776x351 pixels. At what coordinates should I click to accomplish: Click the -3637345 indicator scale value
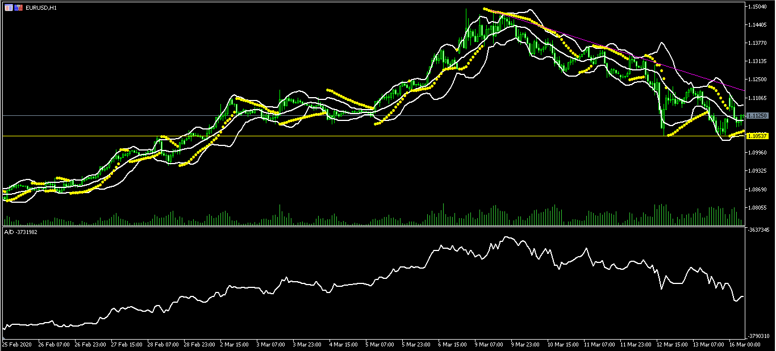(759, 230)
